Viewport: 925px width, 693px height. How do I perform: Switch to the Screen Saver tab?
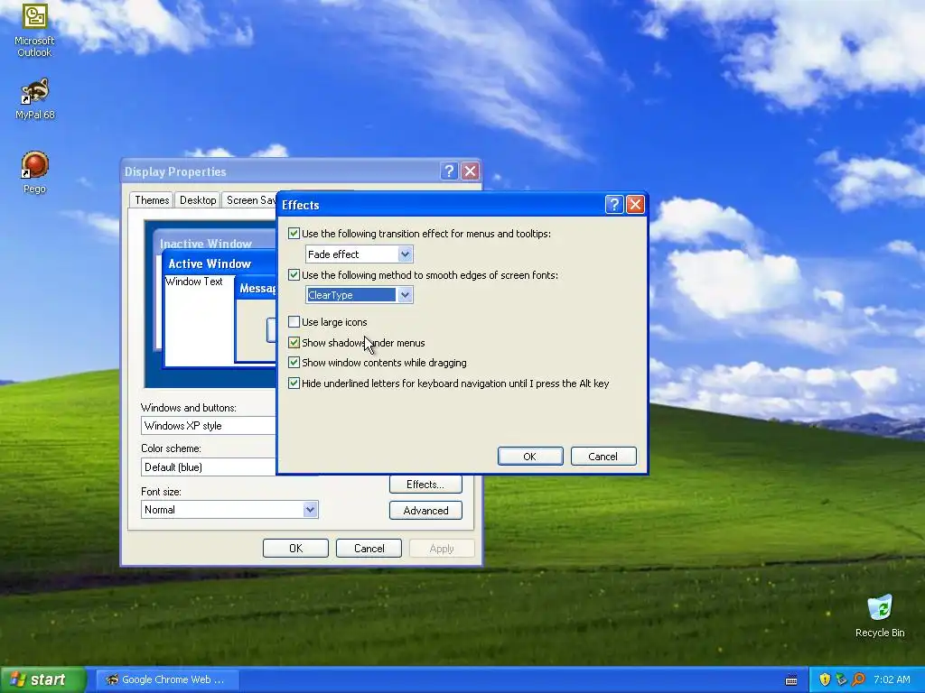click(250, 200)
